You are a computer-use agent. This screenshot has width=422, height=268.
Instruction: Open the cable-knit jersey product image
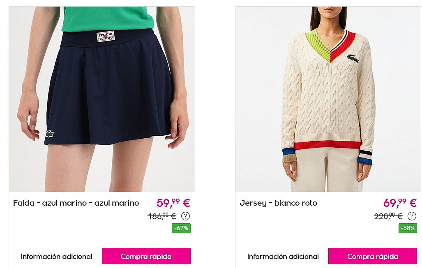coord(328,99)
